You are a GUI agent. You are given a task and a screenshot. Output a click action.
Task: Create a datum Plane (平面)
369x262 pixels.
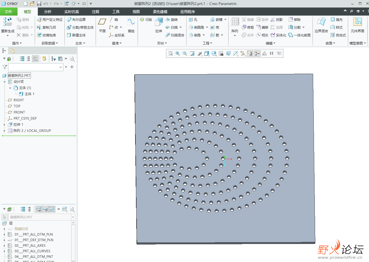[102, 25]
